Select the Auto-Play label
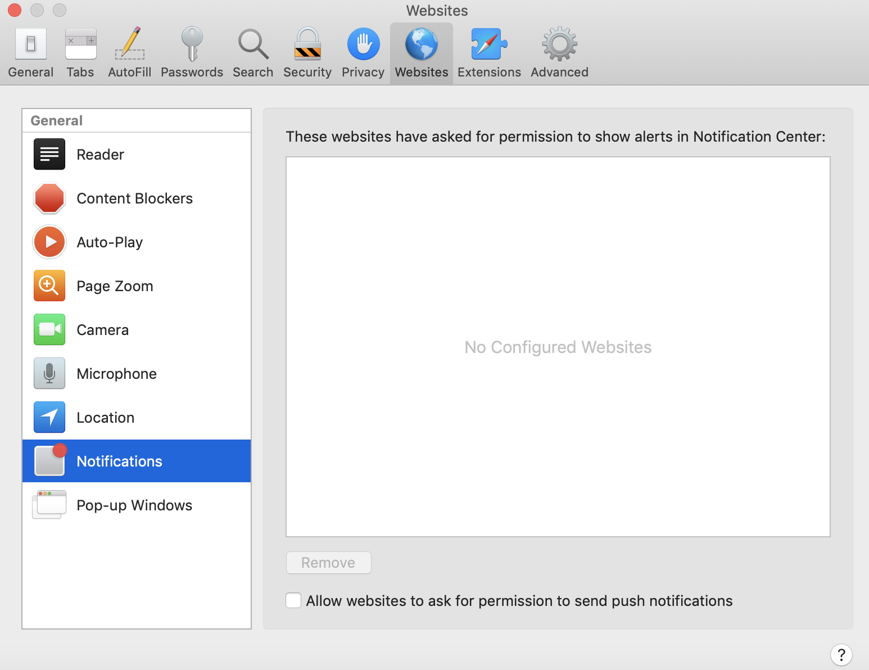Viewport: 869px width, 670px height. click(110, 242)
